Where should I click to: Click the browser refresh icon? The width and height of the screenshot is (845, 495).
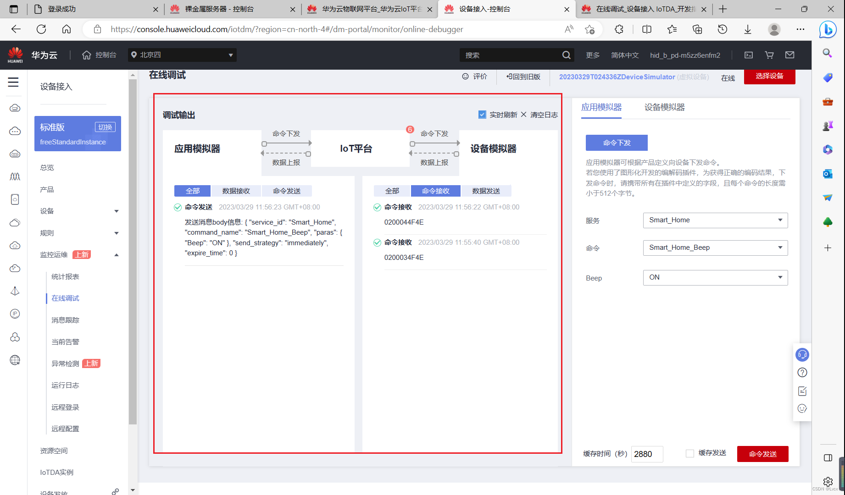pos(41,29)
